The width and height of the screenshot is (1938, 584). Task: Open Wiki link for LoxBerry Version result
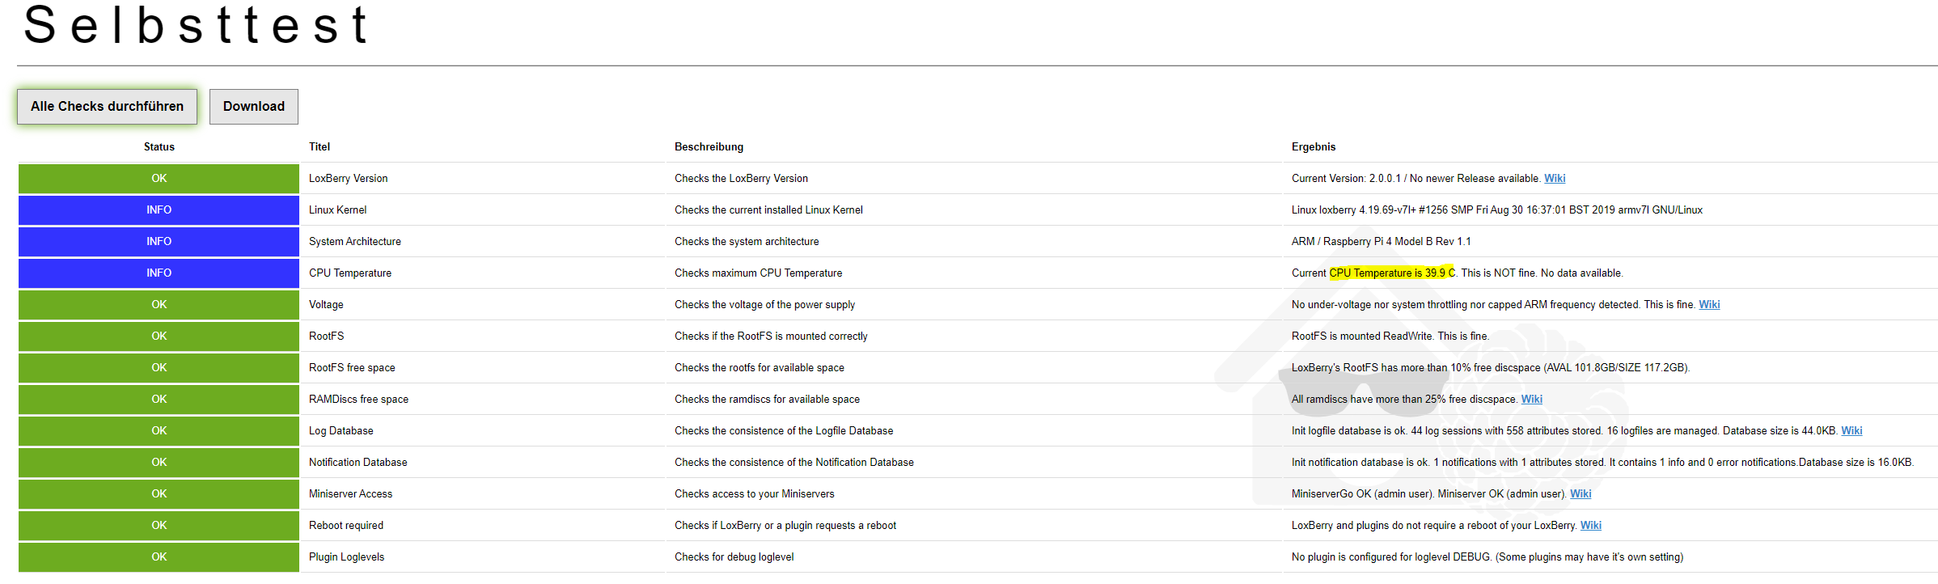pos(1554,179)
